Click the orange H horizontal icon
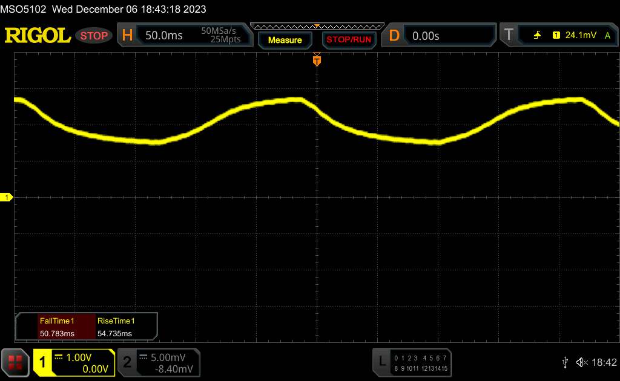This screenshot has width=620, height=381. coord(127,36)
